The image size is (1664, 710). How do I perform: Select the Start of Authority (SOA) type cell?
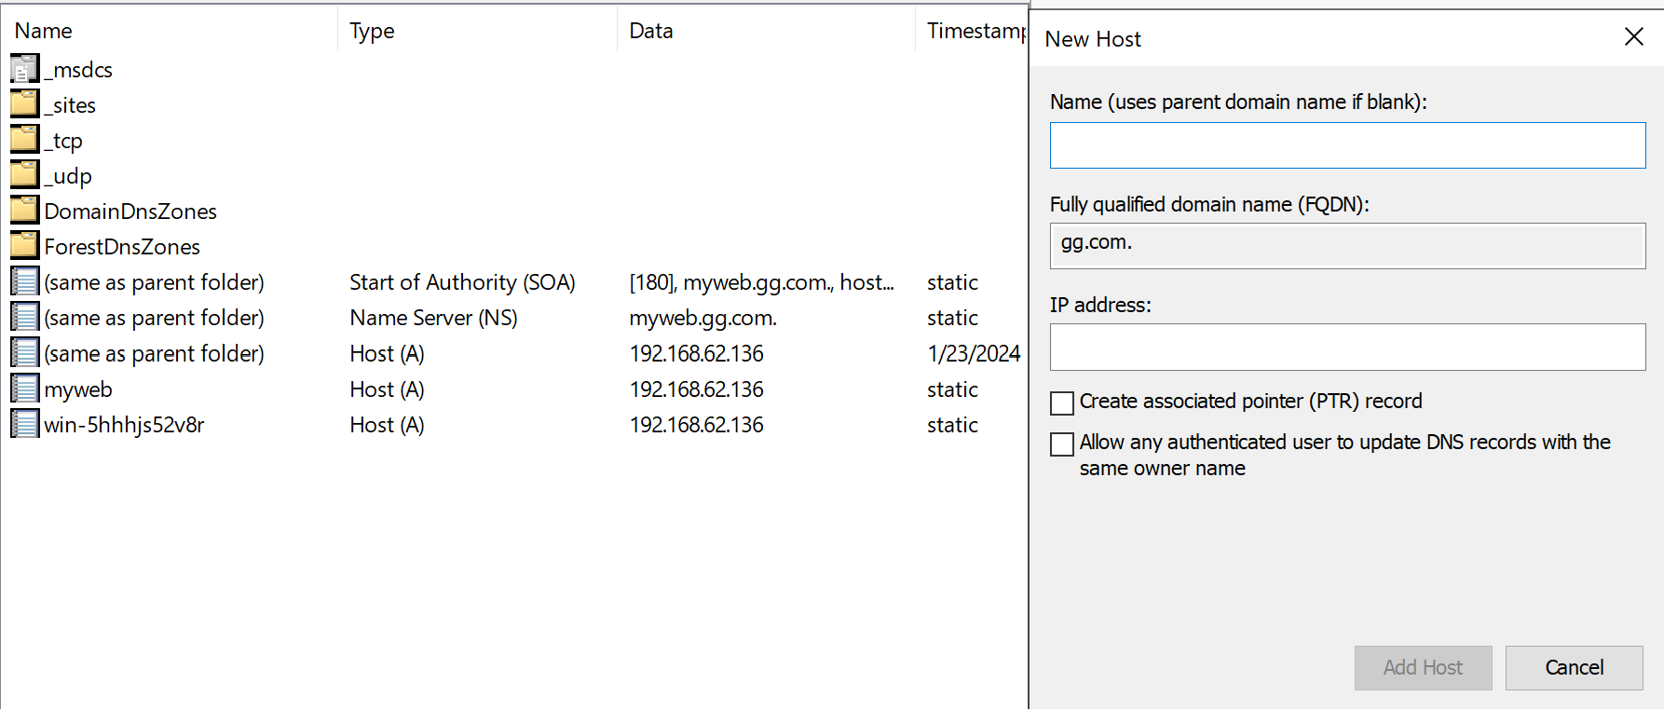click(462, 282)
